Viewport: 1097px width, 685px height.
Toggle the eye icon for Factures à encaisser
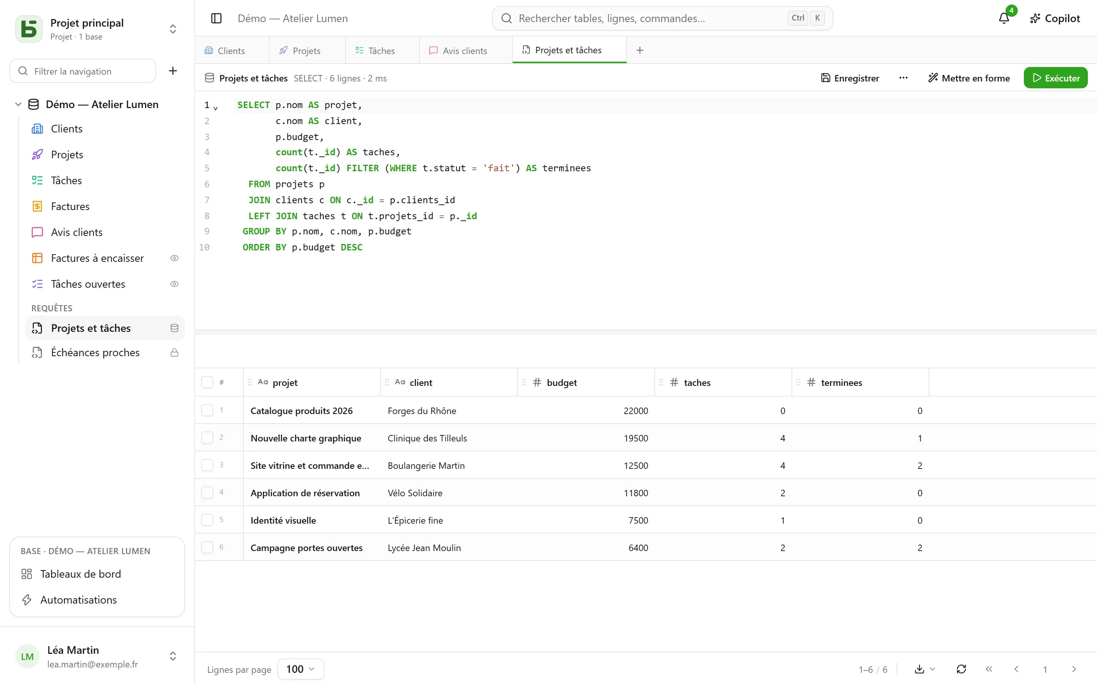coord(174,258)
